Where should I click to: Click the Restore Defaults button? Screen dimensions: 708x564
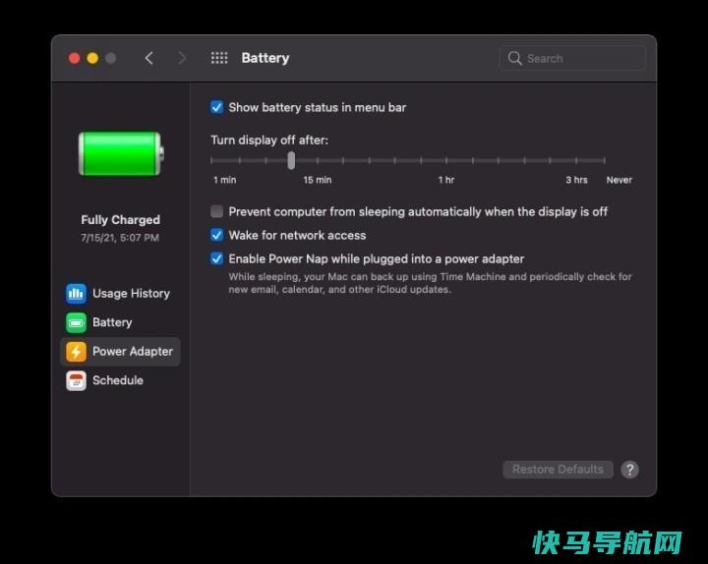click(x=558, y=470)
